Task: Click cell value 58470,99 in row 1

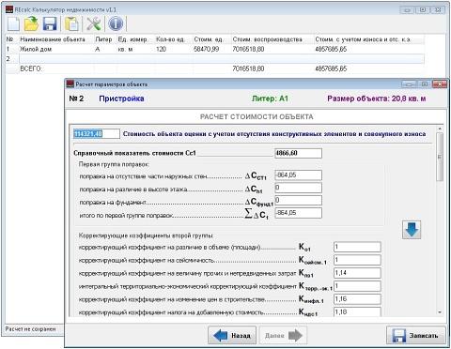Action: pos(207,49)
